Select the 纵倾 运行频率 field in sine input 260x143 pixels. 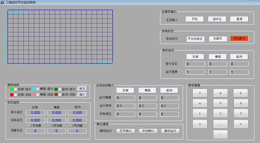pyautogui.click(x=126, y=106)
